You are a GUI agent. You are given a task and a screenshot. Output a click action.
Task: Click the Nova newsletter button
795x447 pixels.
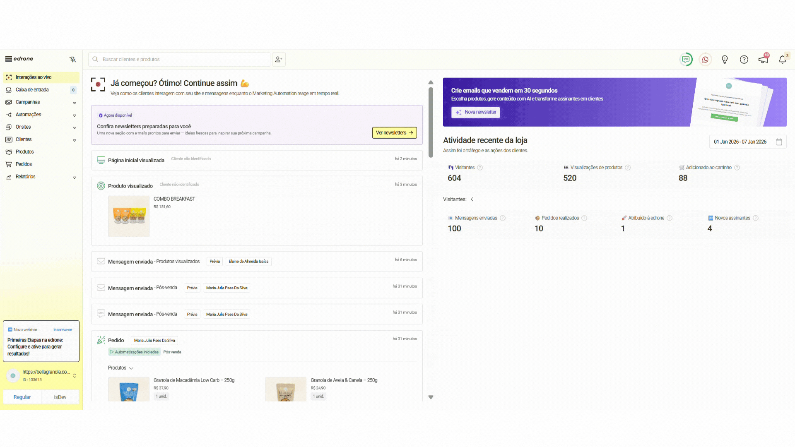tap(476, 112)
